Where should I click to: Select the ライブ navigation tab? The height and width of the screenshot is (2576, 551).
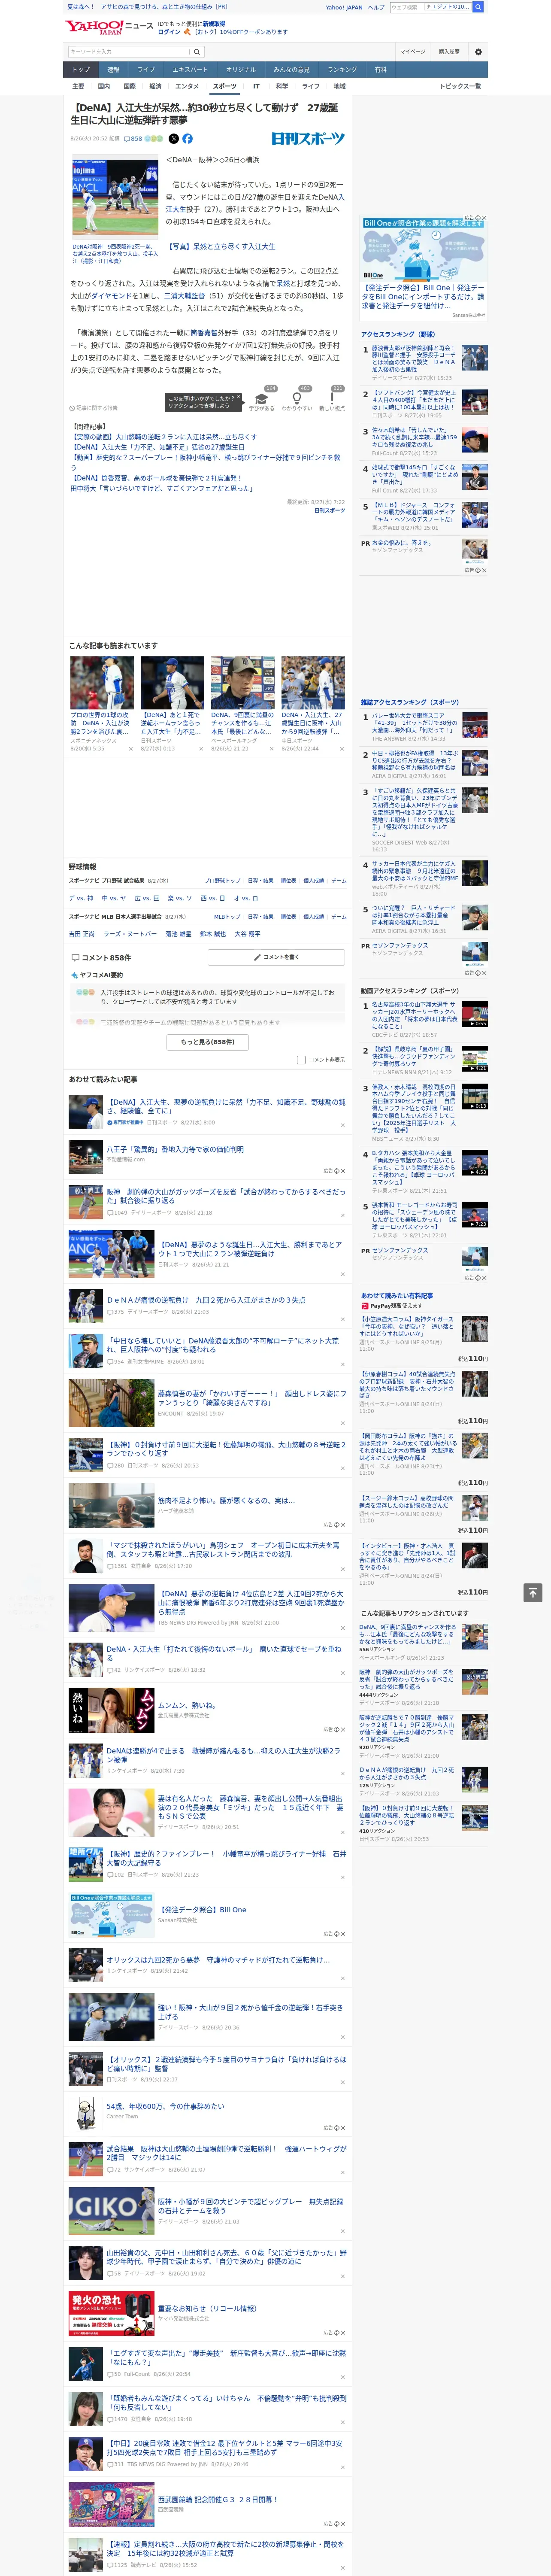146,70
